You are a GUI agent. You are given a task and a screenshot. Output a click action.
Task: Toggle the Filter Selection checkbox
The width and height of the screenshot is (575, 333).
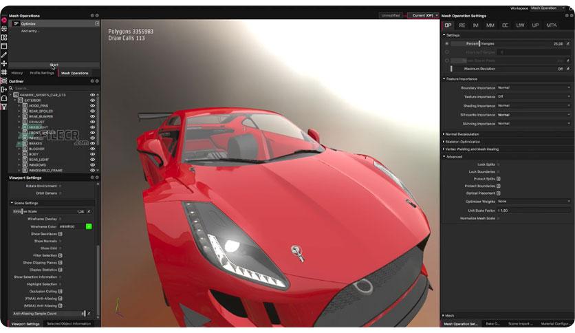[x=60, y=256]
